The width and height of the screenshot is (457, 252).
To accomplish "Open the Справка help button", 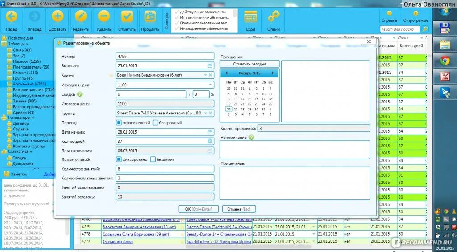I will [x=389, y=16].
